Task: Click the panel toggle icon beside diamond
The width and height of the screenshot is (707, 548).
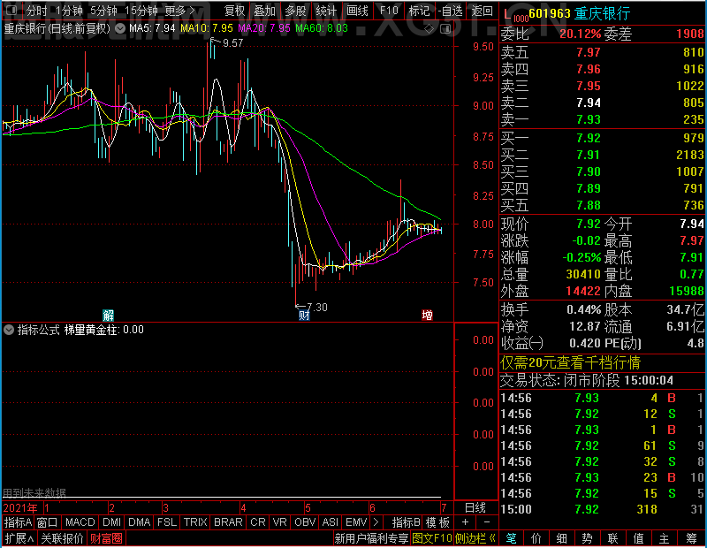Action: tap(445, 29)
